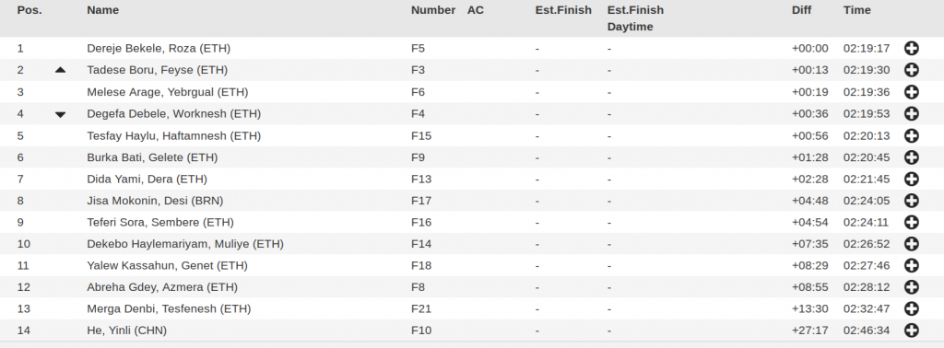The image size is (944, 348).
Task: Open plus icon beside Tadese Boru, Feyse
Action: (x=912, y=70)
